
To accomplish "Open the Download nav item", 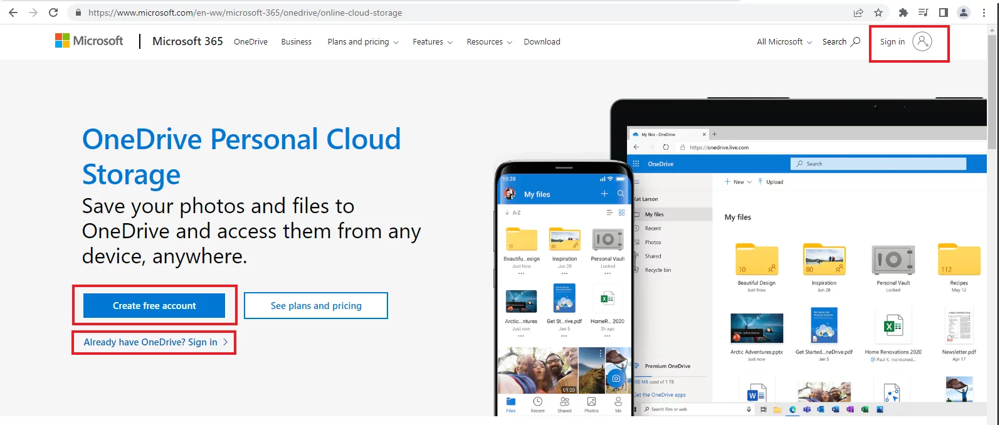I will pos(542,42).
